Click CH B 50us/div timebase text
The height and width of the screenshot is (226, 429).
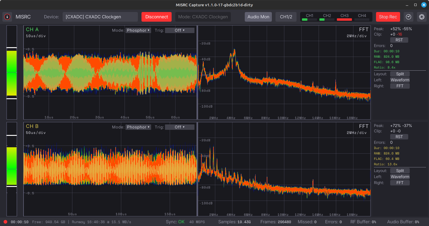pos(36,133)
